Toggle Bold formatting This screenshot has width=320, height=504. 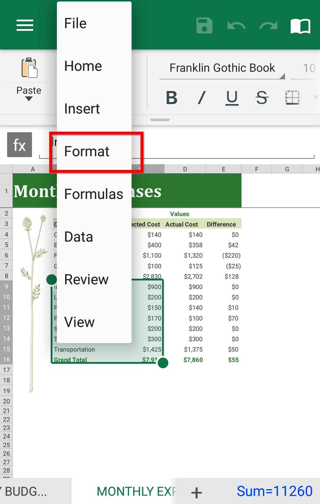(172, 98)
